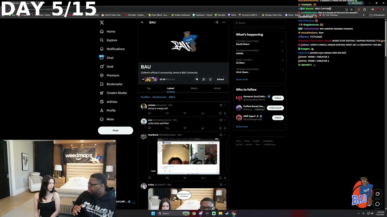Follow Kameron_Scat_Fetis... account

pos(278,98)
